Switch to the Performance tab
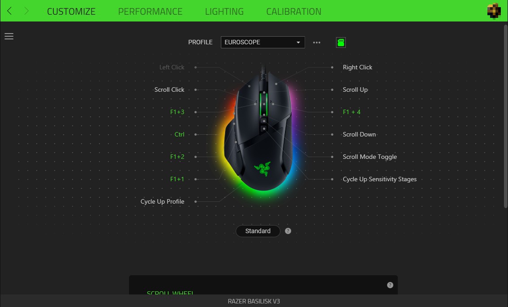508x307 pixels. pyautogui.click(x=150, y=11)
